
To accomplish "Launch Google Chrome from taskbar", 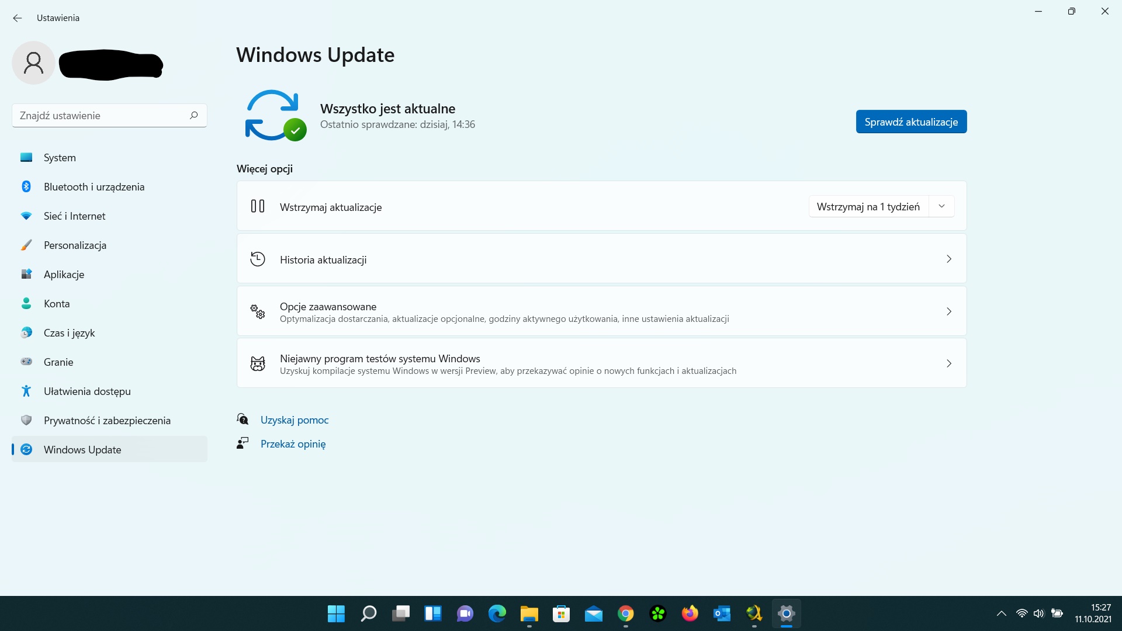I will click(626, 613).
